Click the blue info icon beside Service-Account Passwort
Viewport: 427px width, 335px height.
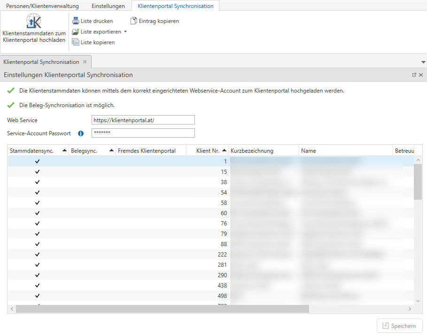81,133
